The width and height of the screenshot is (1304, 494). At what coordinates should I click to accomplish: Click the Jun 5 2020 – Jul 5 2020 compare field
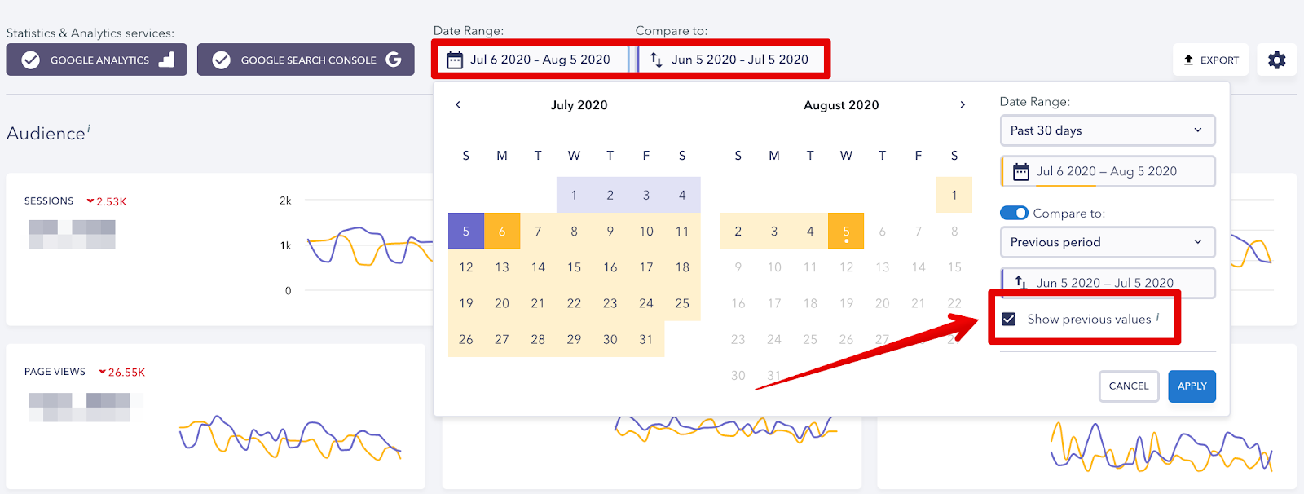(x=1107, y=282)
